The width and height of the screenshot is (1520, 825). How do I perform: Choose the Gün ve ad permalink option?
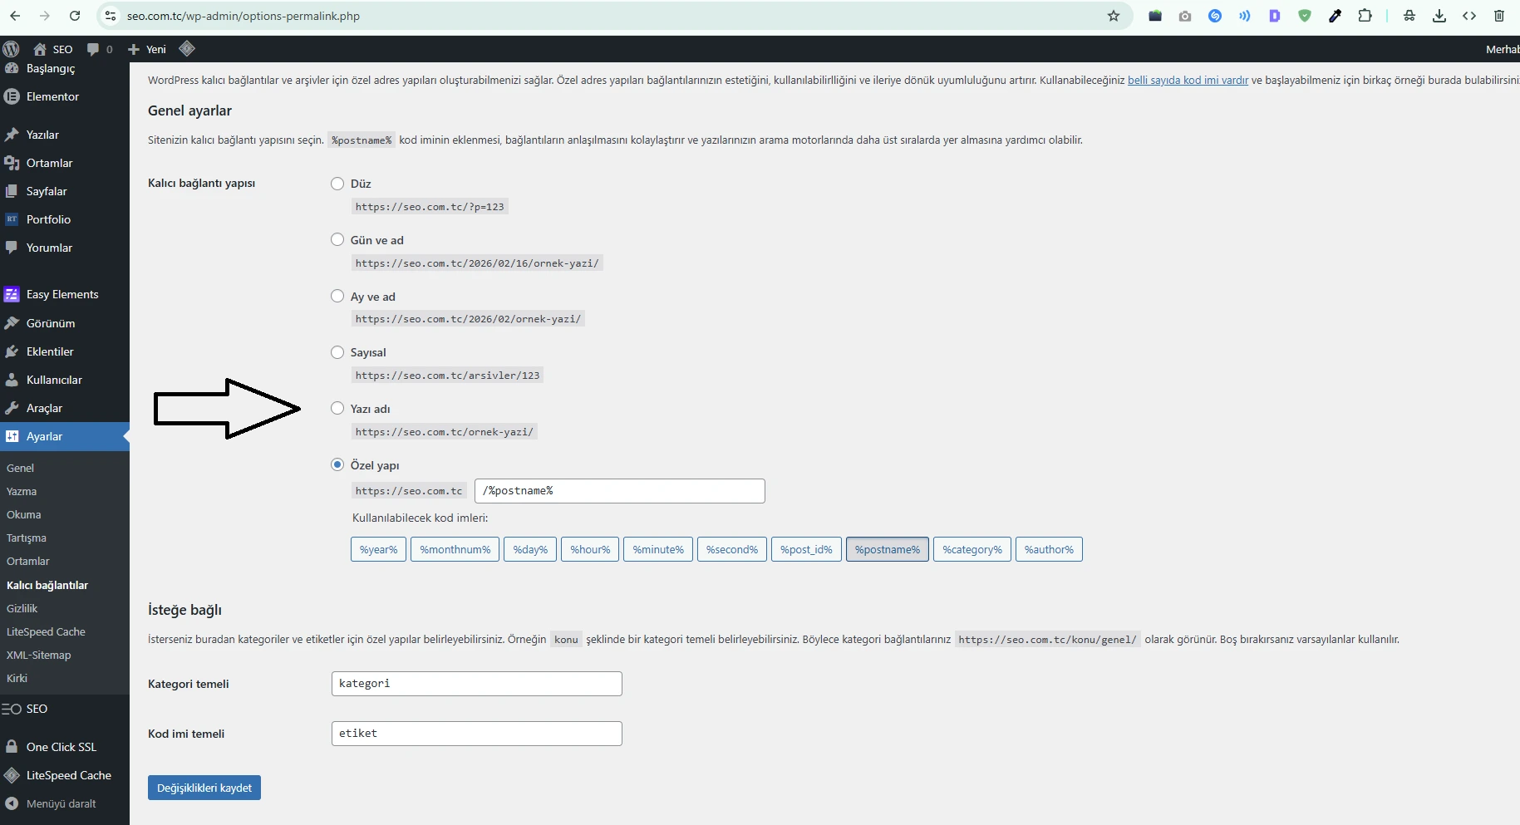click(337, 239)
